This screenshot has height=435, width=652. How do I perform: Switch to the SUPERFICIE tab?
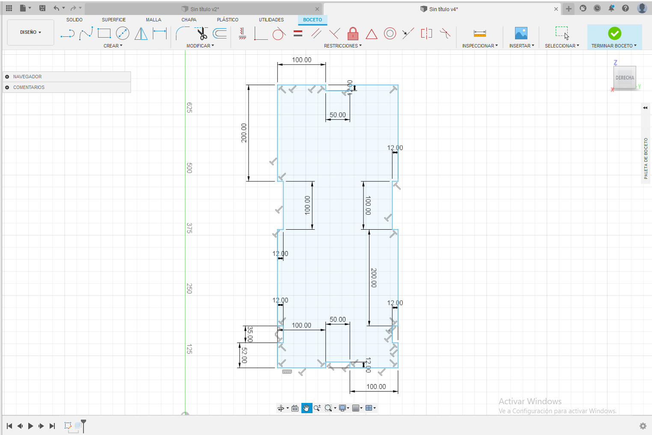[114, 20]
